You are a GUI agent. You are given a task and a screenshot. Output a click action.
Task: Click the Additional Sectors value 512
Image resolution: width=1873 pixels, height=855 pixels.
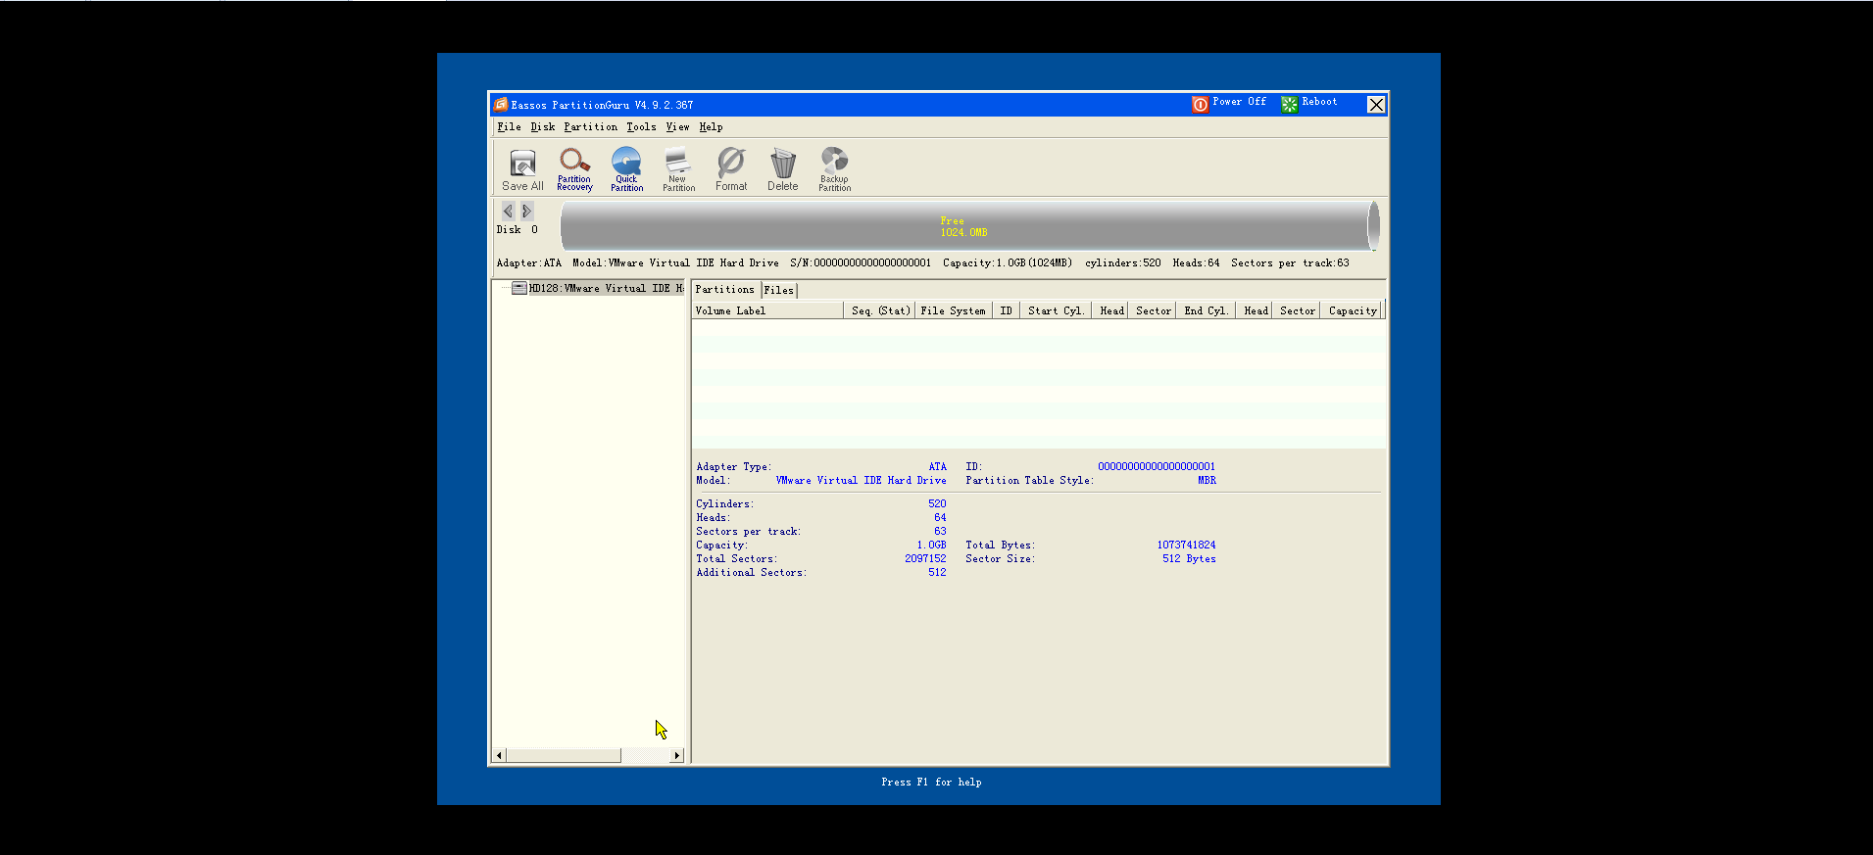(x=937, y=572)
